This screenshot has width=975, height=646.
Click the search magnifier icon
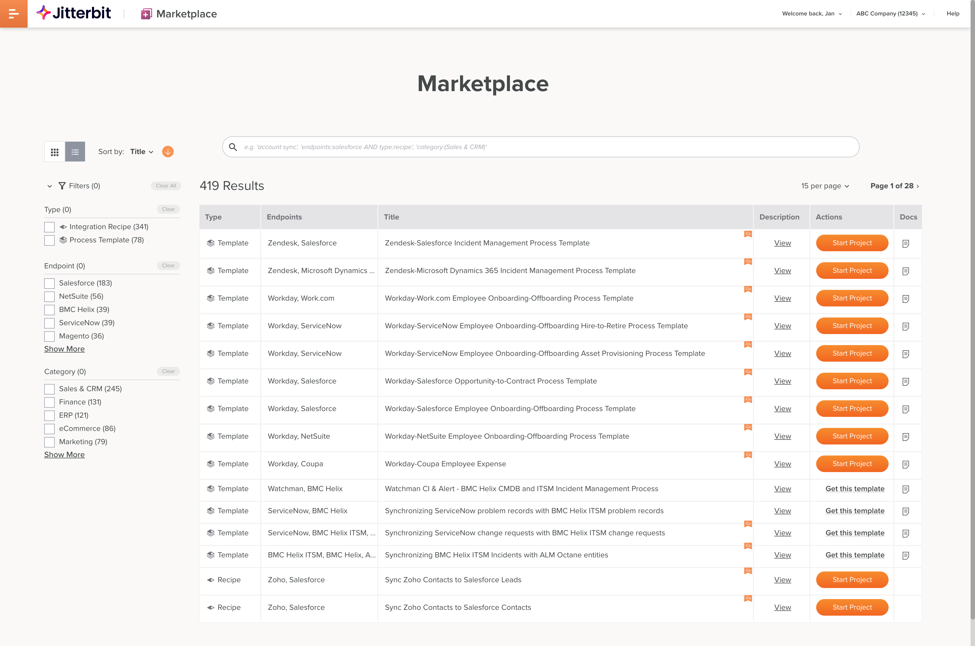pos(233,147)
